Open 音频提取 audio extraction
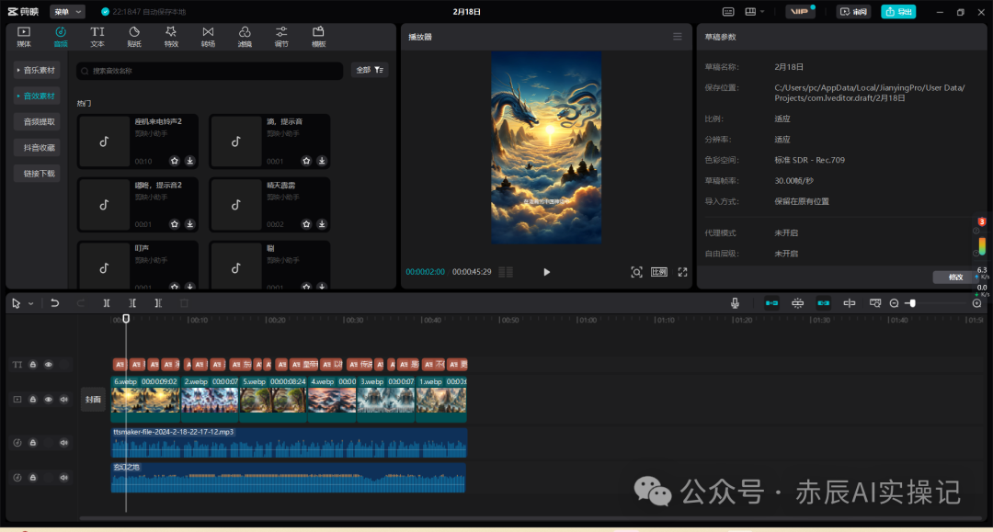Image resolution: width=993 pixels, height=532 pixels. (x=37, y=121)
